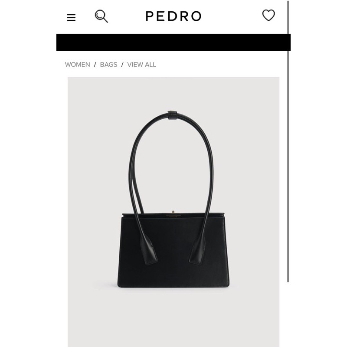347x347 pixels.
Task: Go to homepage via PEDRO logo
Action: [173, 16]
